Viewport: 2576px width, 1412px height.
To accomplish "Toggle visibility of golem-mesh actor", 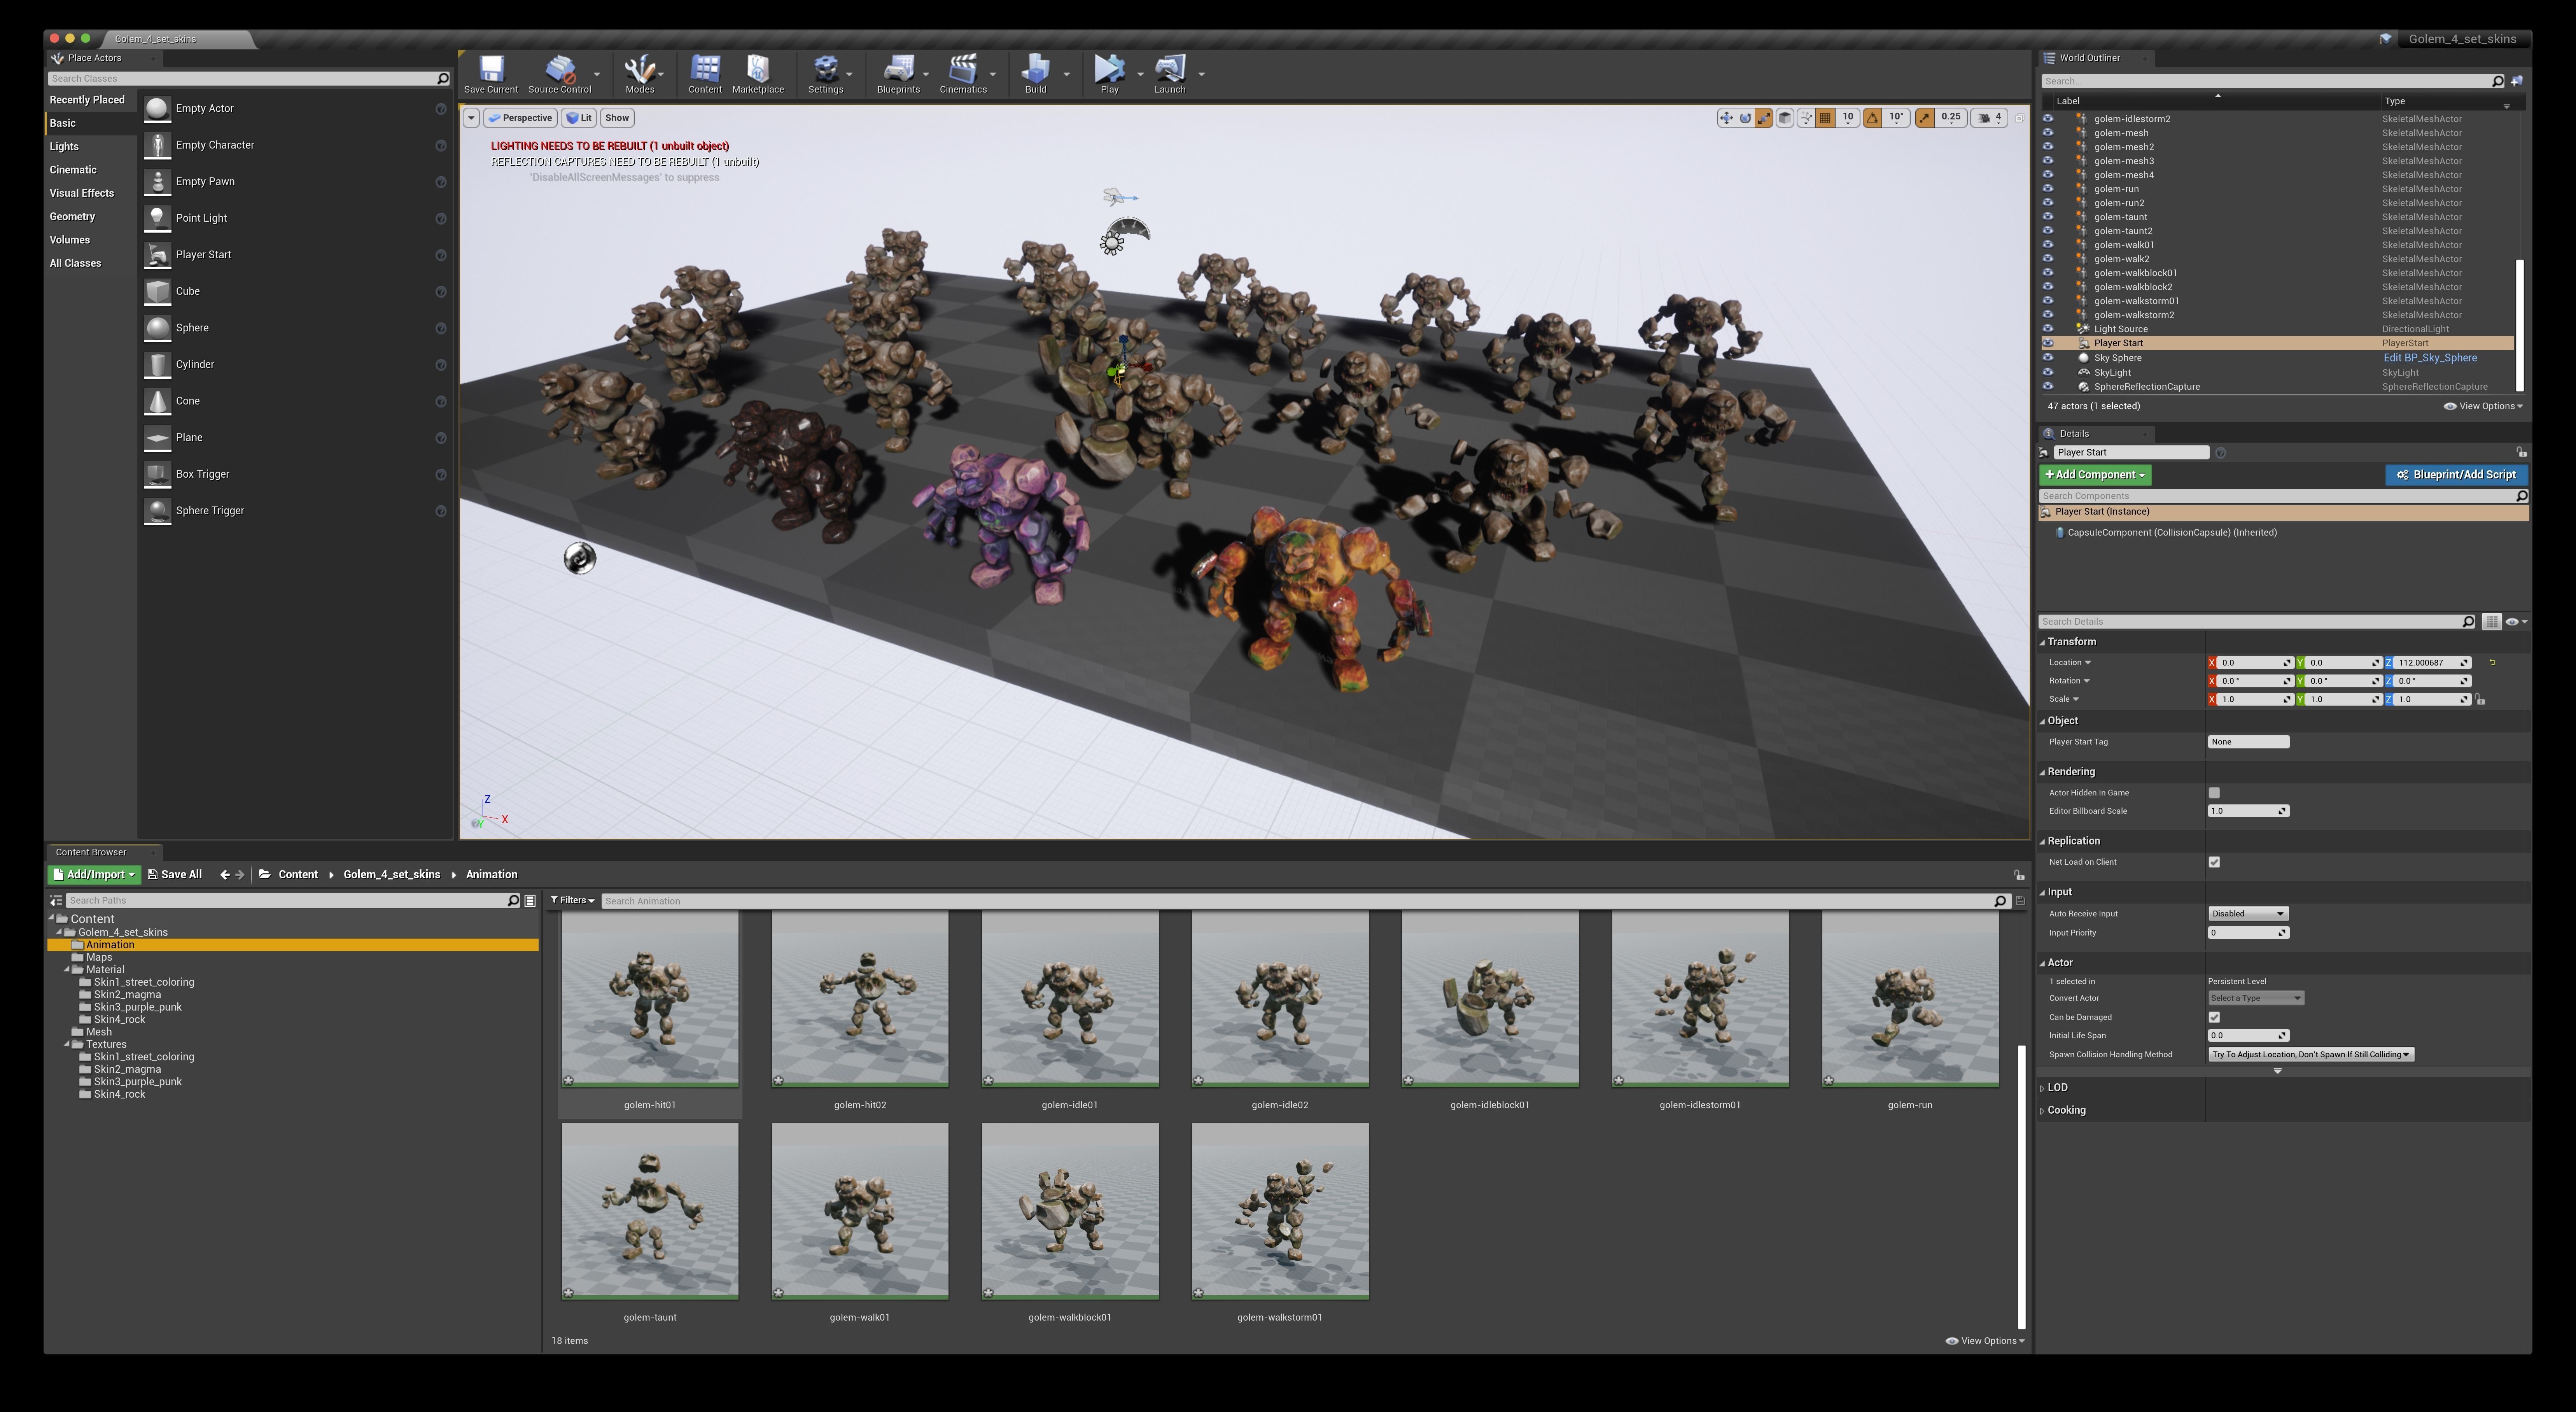I will pos(2048,133).
